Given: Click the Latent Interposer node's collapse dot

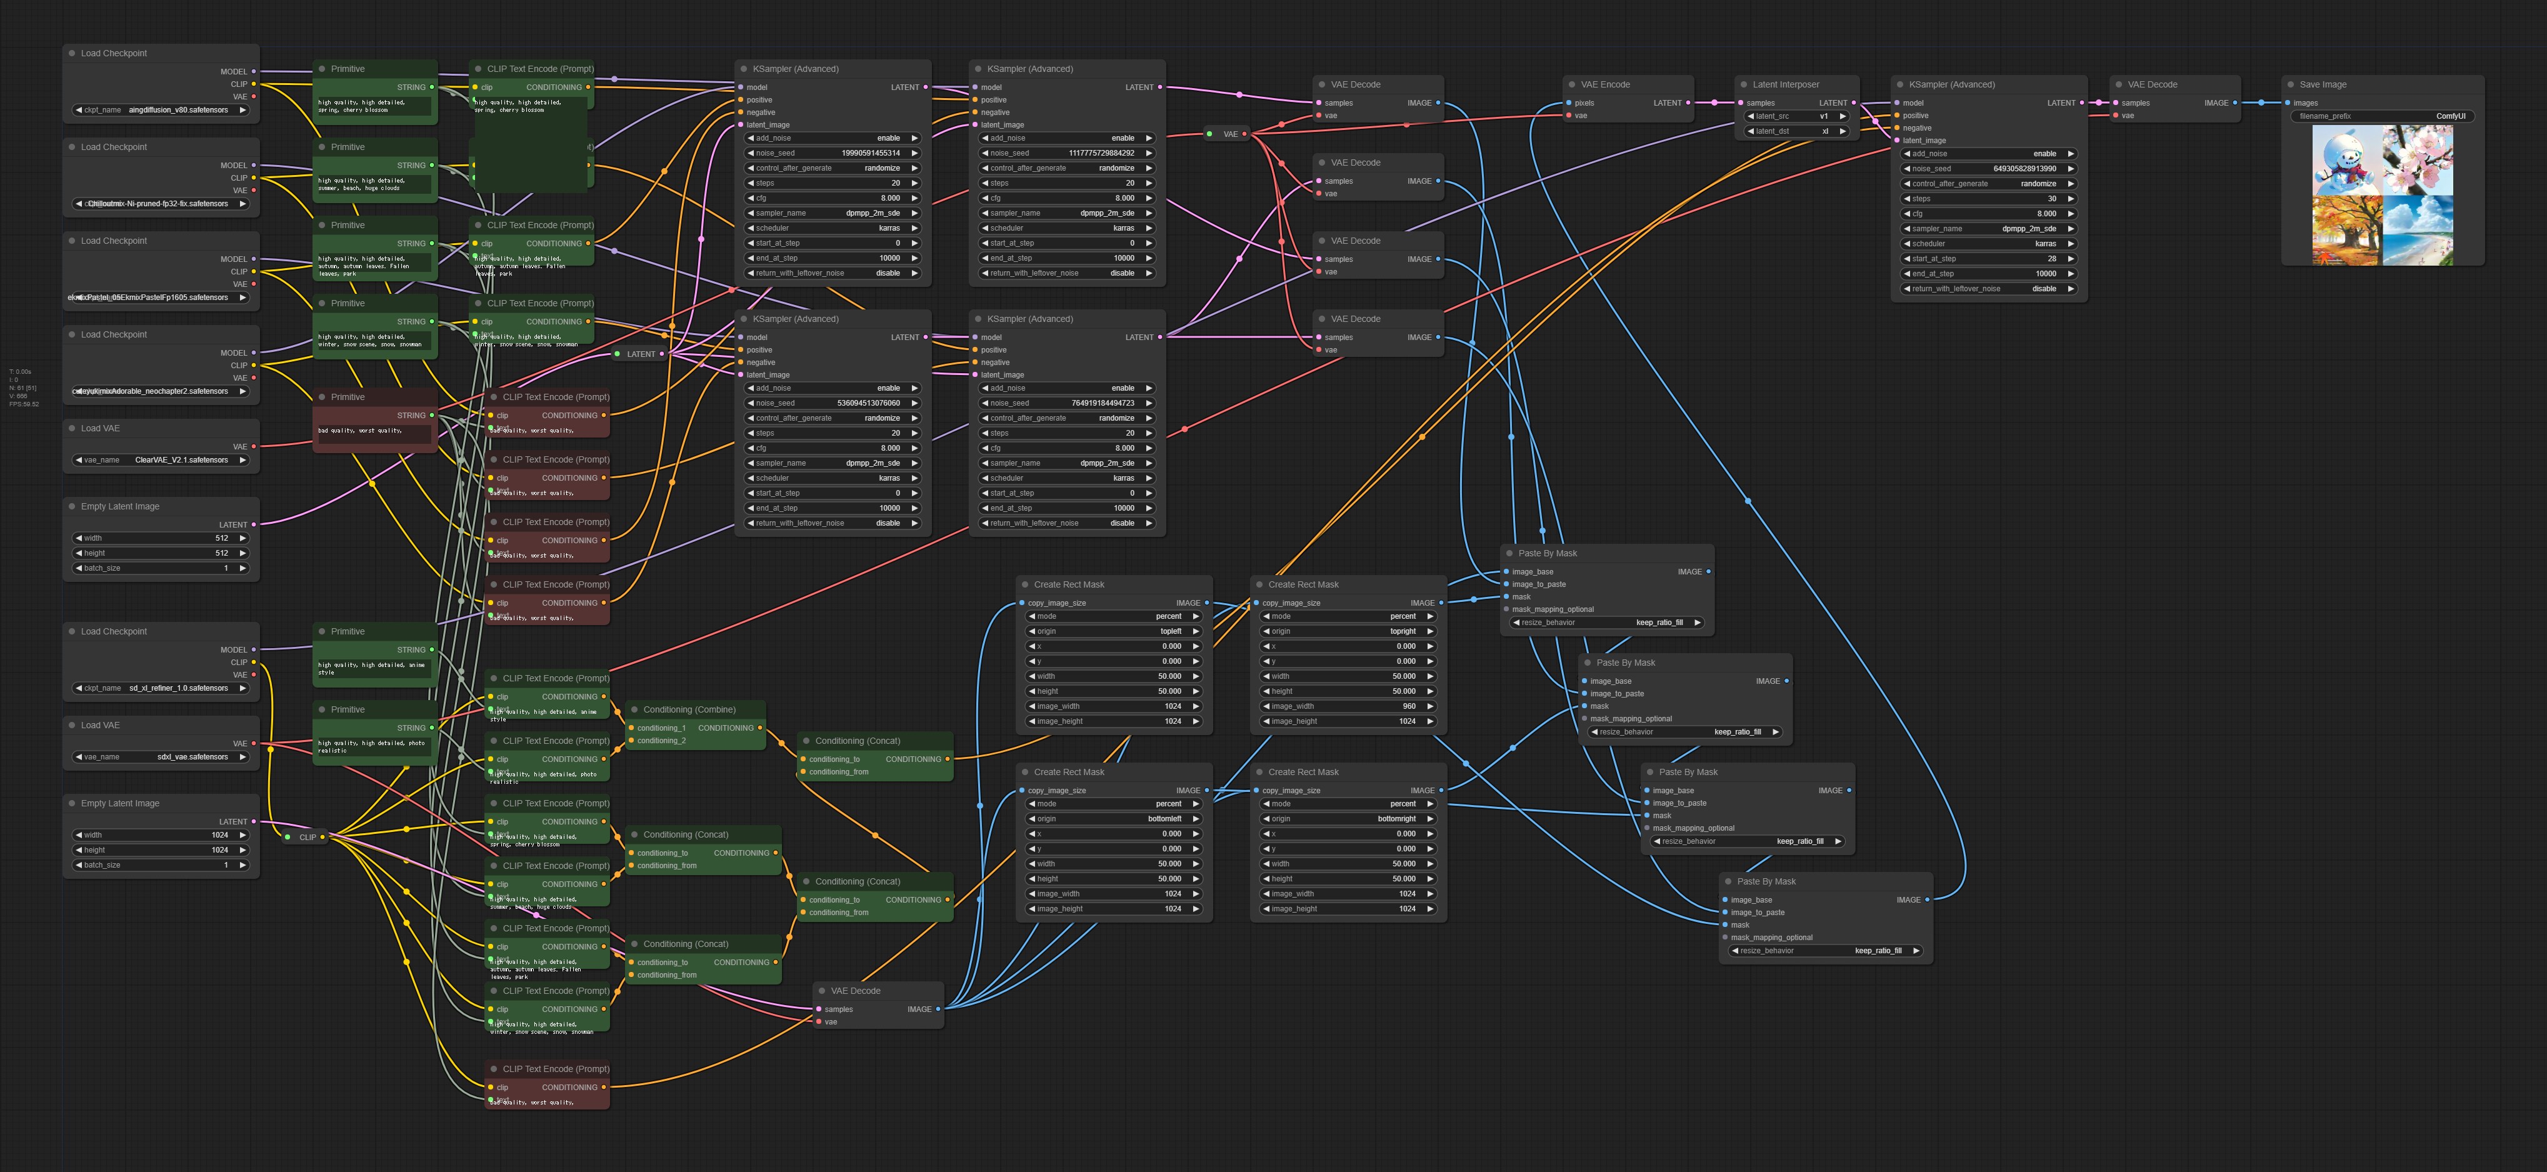Looking at the screenshot, I should (1743, 85).
